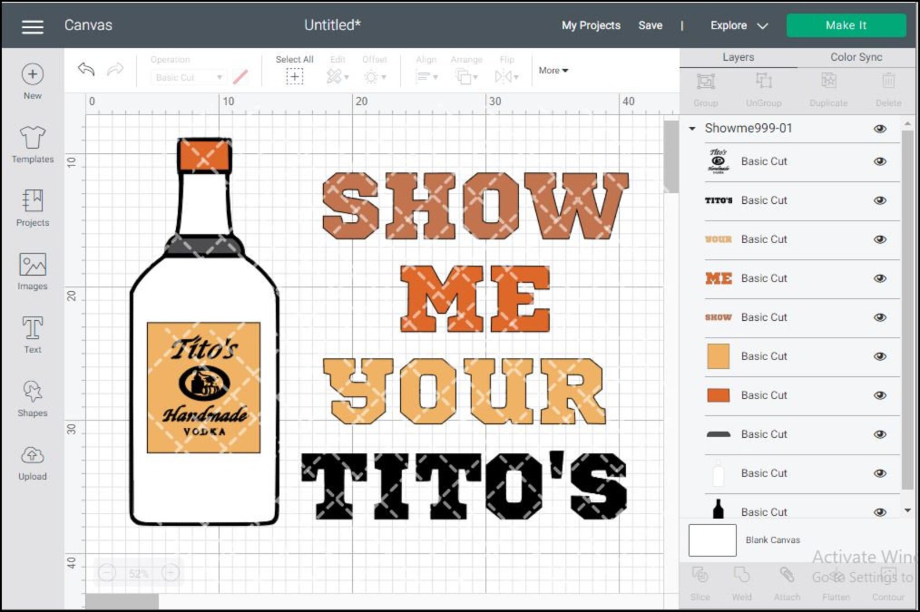Select the SHOW text on canvas
The height and width of the screenshot is (612, 920).
click(474, 206)
